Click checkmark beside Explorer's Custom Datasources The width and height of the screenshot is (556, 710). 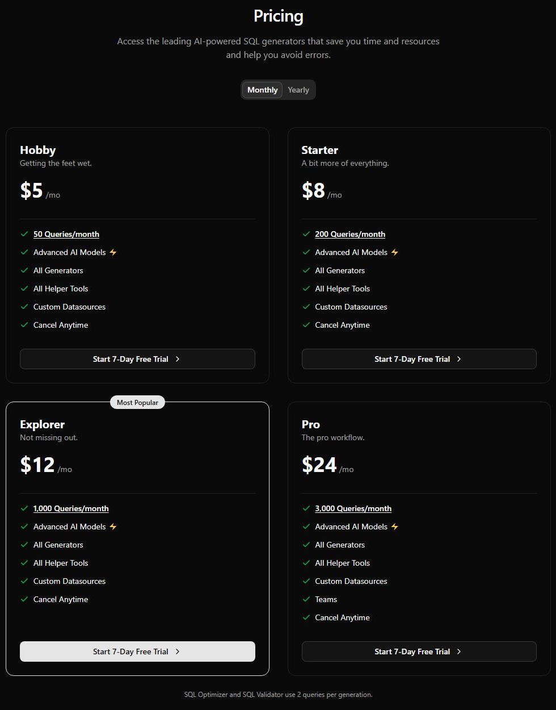coord(24,581)
